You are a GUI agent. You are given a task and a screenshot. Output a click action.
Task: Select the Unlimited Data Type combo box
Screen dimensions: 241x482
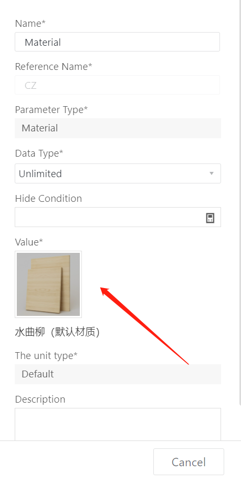pyautogui.click(x=118, y=173)
